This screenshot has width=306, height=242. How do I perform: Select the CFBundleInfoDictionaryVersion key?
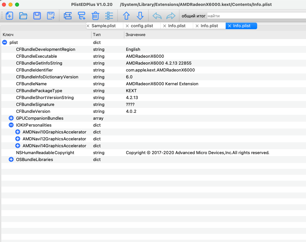(x=47, y=77)
